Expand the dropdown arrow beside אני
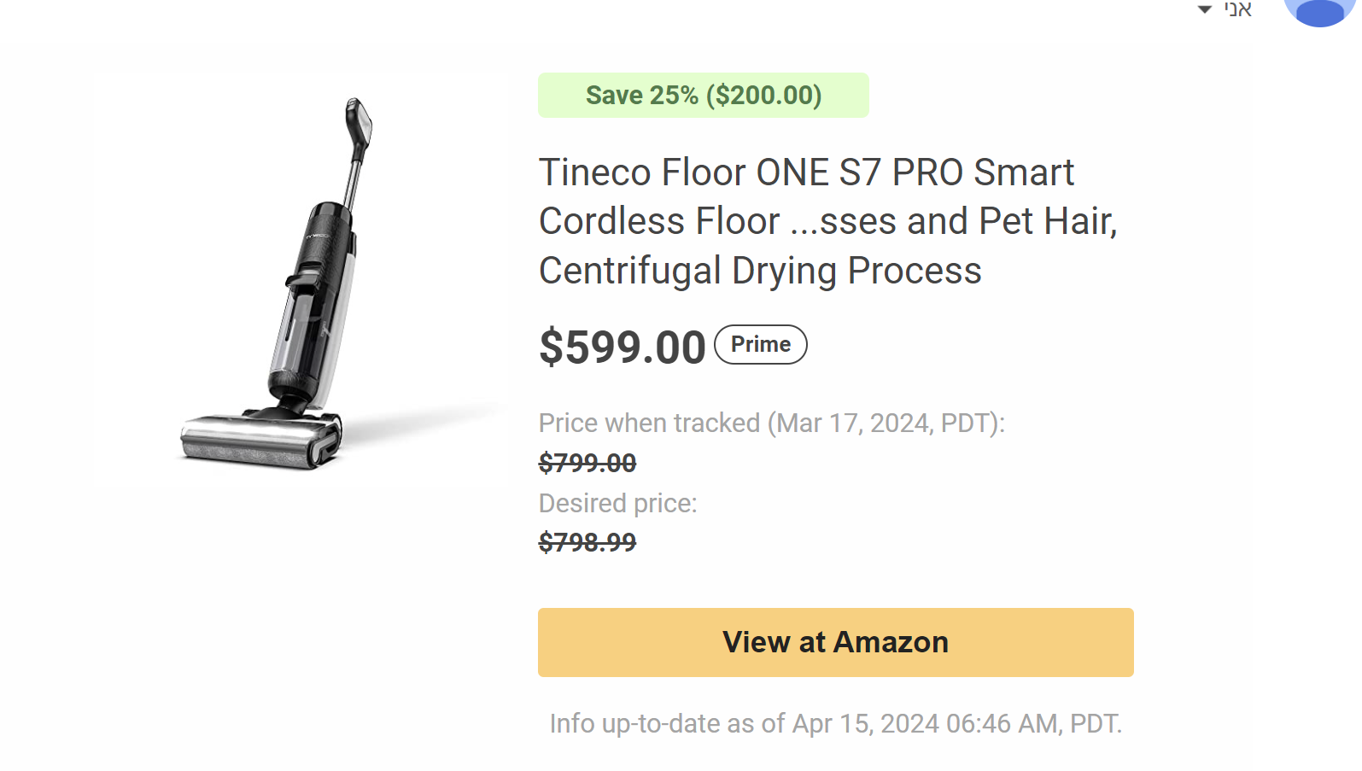 click(x=1205, y=10)
